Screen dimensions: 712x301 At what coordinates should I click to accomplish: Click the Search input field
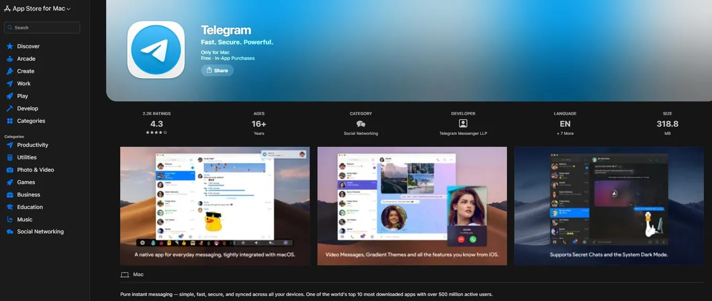pyautogui.click(x=42, y=28)
